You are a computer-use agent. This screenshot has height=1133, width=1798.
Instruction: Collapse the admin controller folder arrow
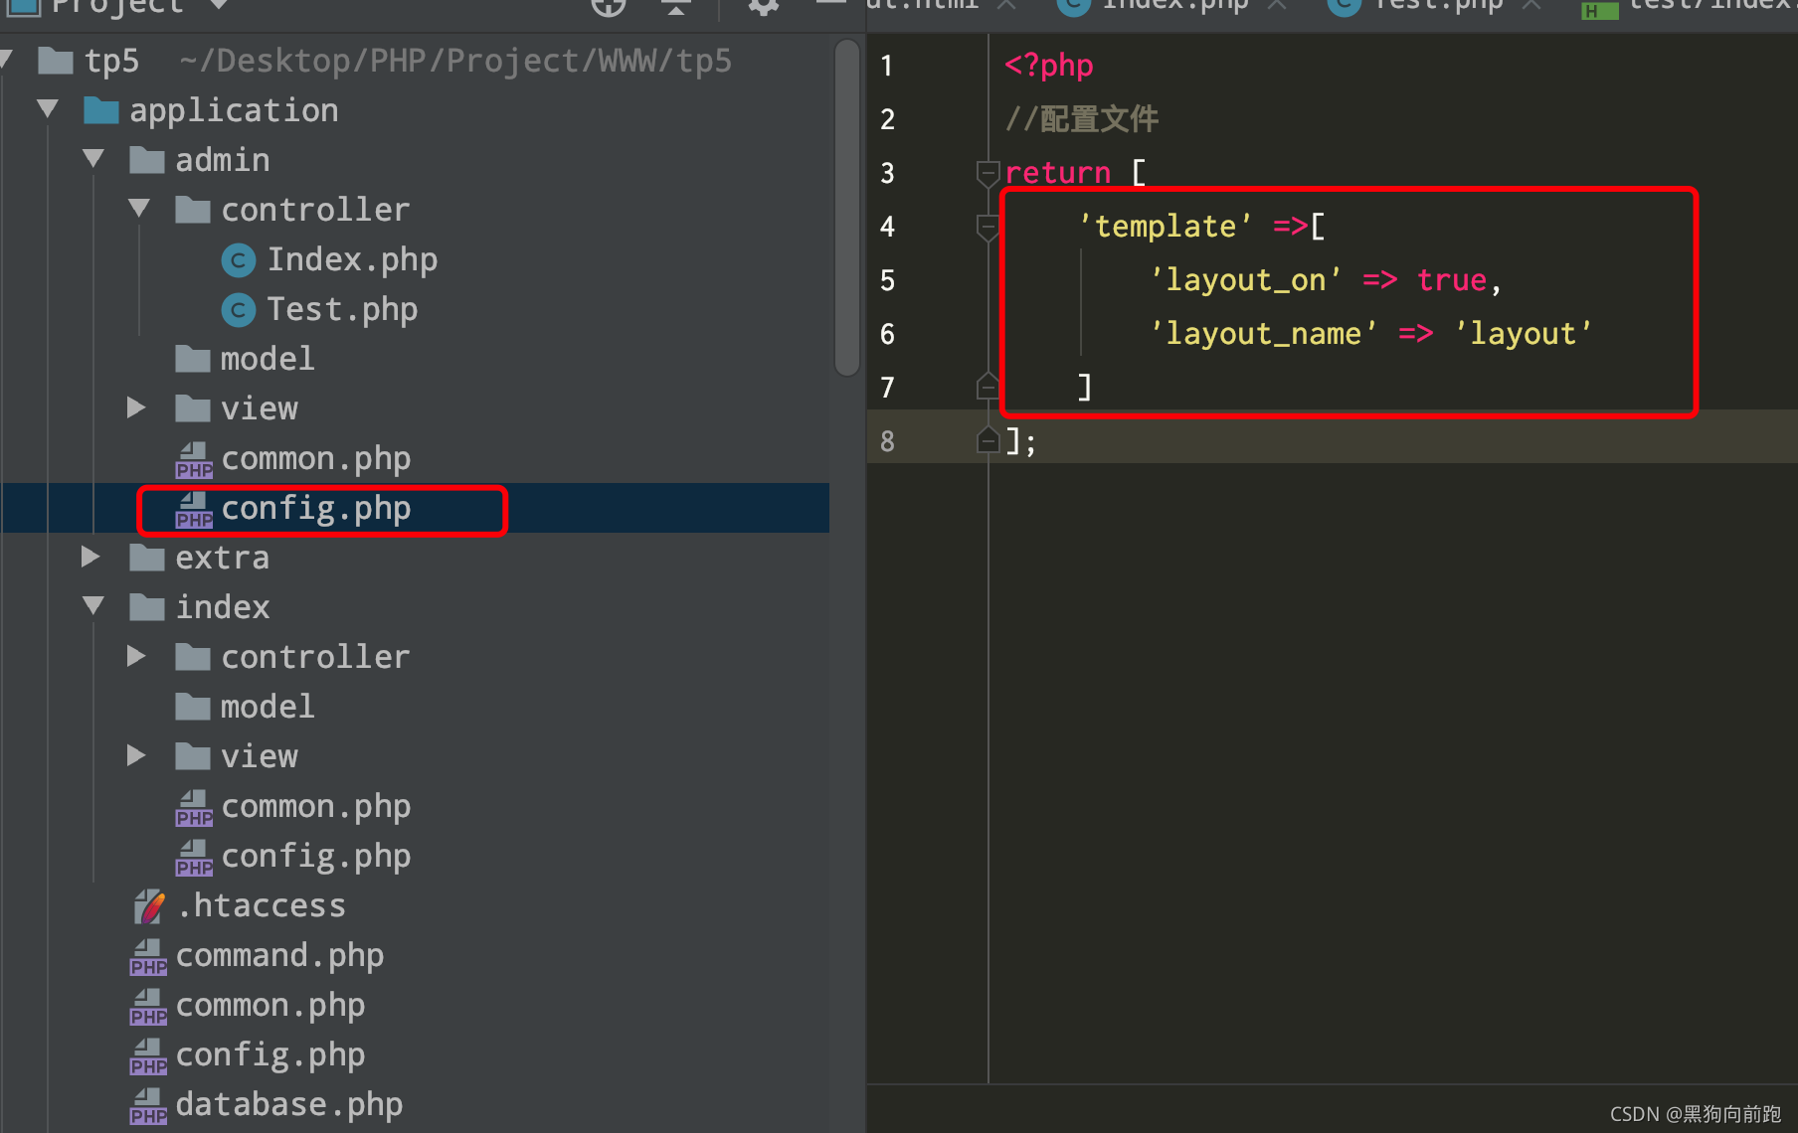click(x=138, y=209)
